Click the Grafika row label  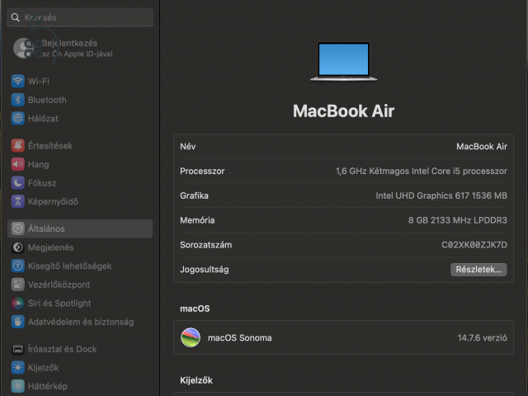pos(194,196)
